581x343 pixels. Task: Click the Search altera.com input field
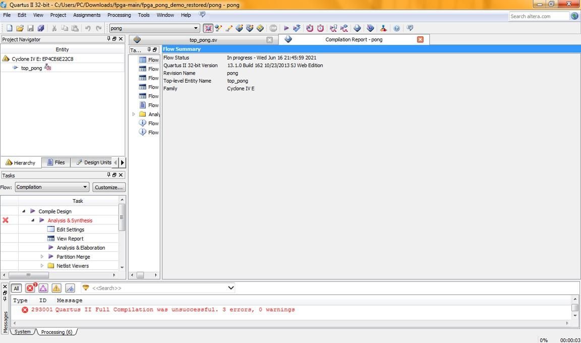point(539,16)
